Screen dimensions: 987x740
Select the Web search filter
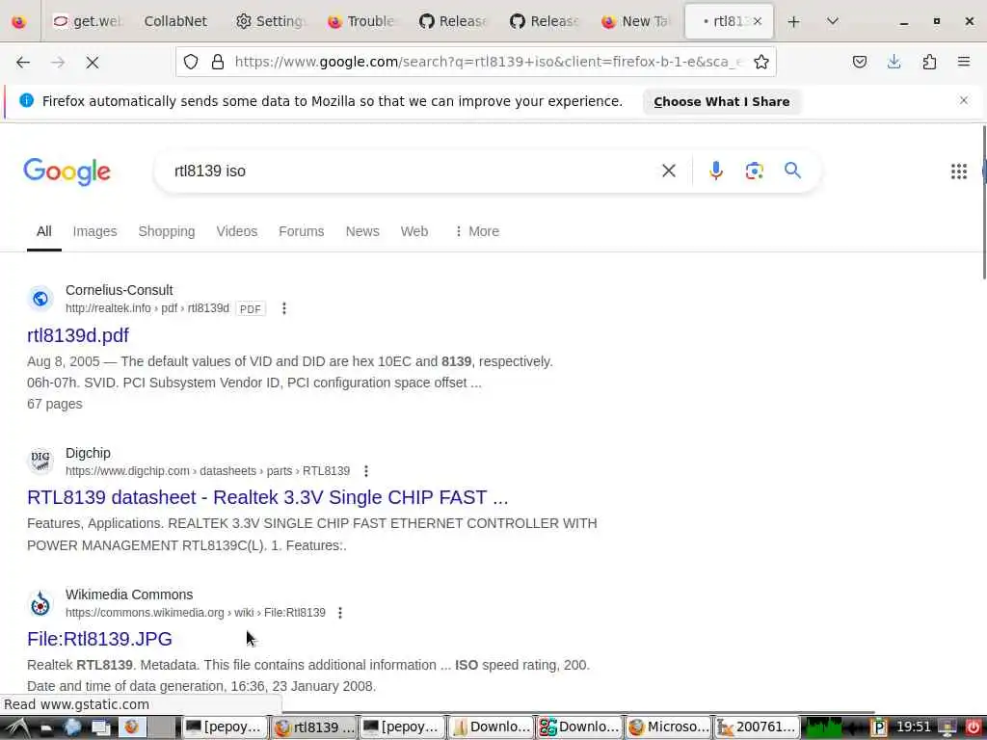click(x=414, y=231)
